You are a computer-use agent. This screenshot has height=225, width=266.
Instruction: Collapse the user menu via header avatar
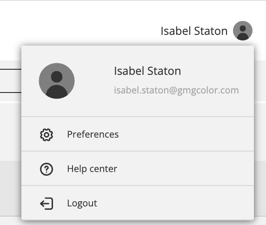tap(243, 31)
